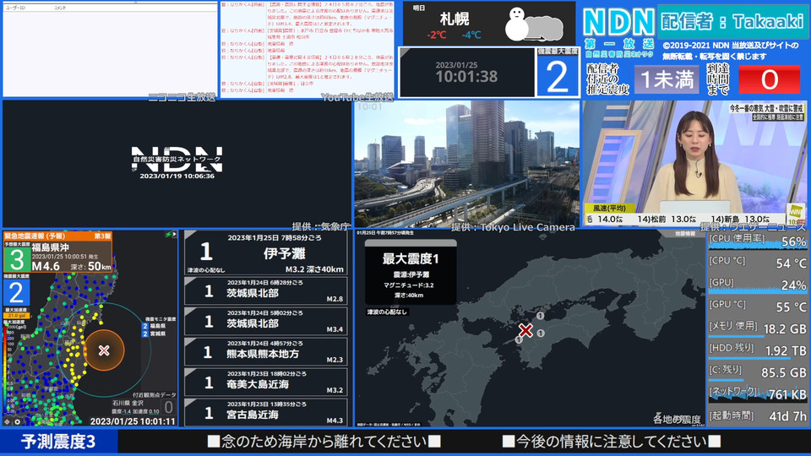Click the gear settings icon on the Fukushima map
The image size is (811, 456).
point(17,422)
